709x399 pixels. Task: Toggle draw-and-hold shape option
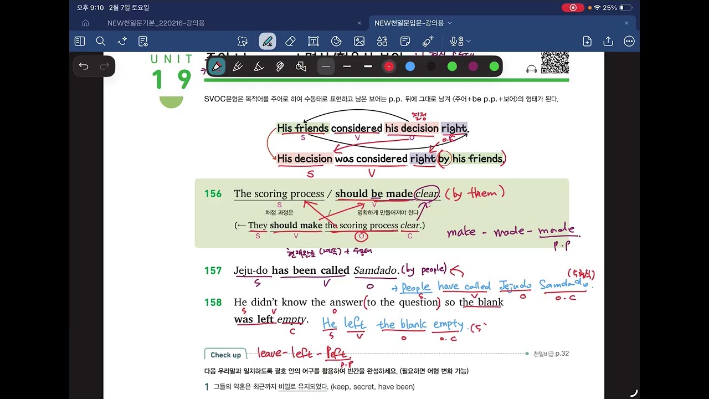[x=301, y=66]
